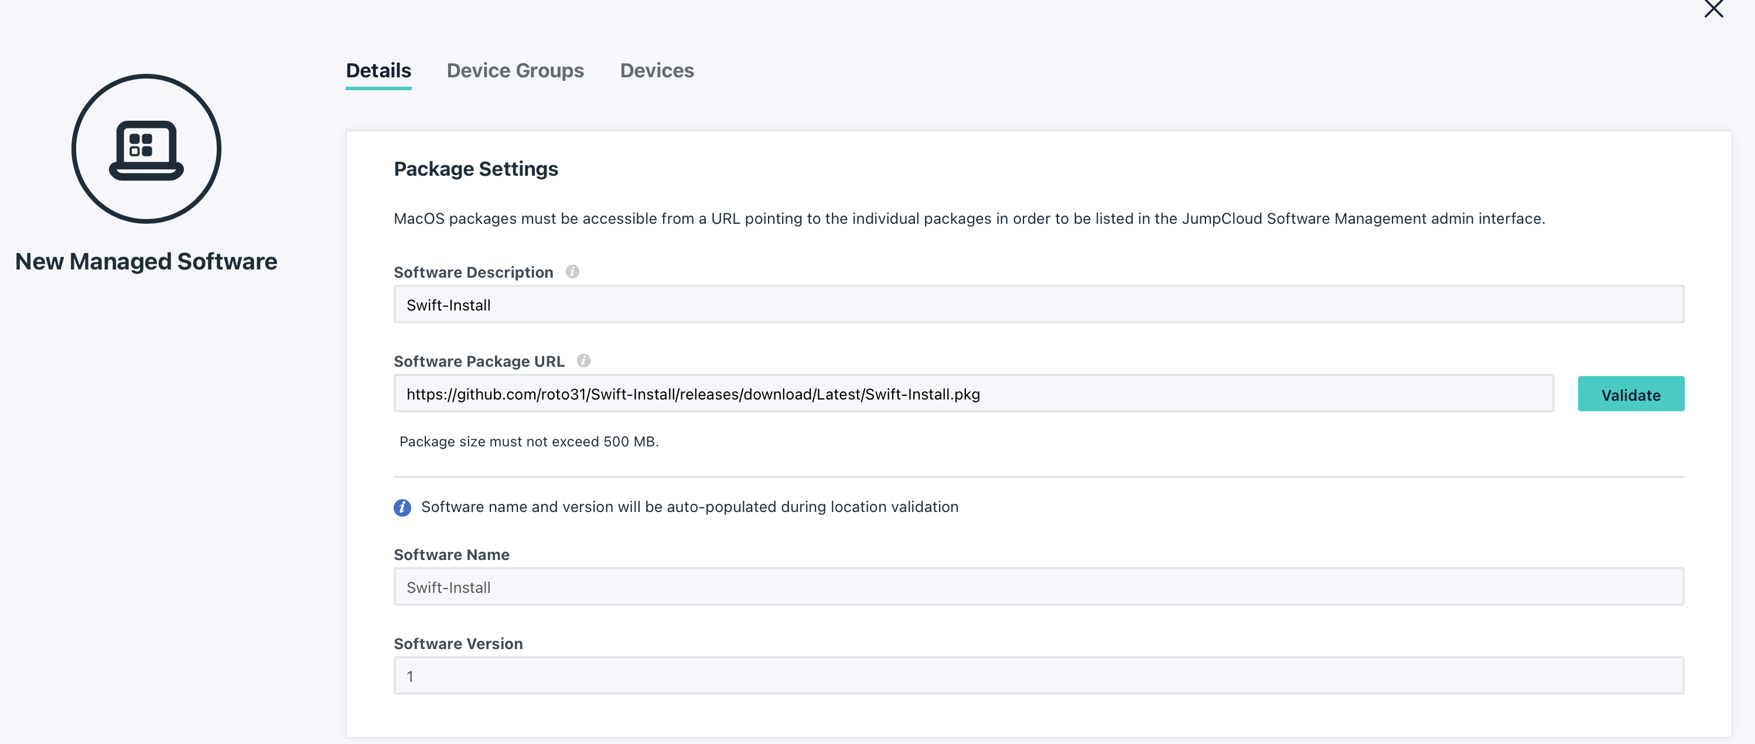
Task: Click the 500 MB package size note
Action: pos(529,442)
